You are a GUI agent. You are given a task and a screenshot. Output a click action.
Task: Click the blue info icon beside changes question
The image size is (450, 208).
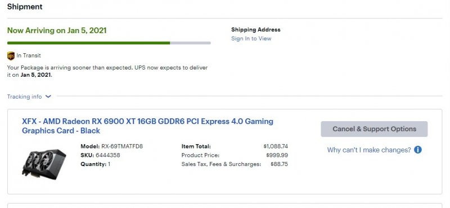[x=418, y=150]
